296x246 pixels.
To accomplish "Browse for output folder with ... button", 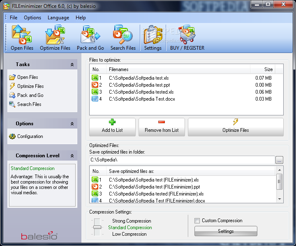I will coord(280,160).
